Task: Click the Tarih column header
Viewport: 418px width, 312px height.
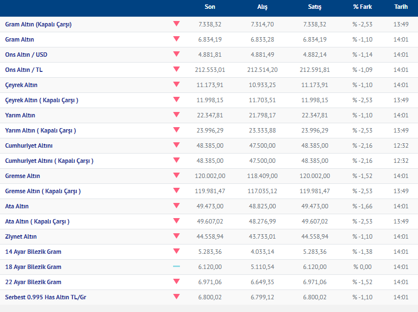Action: tap(401, 7)
